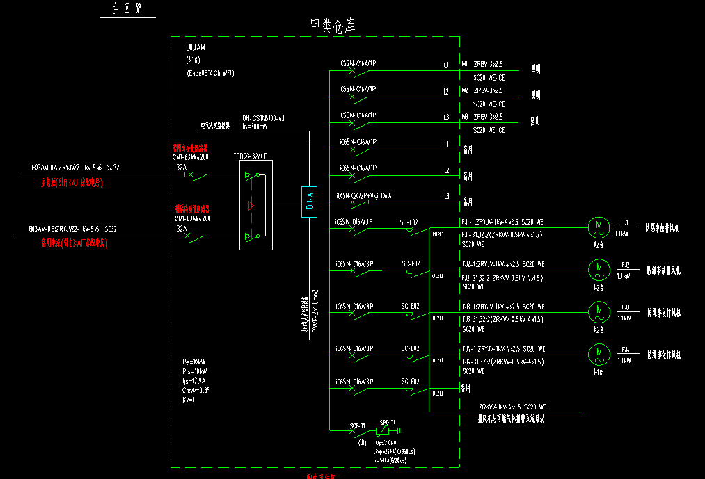Image resolution: width=705 pixels, height=479 pixels.
Task: Click the FJ1-31,32:2(ZRKVV-0.5kV-4x1.5) control cable label
Action: [502, 234]
